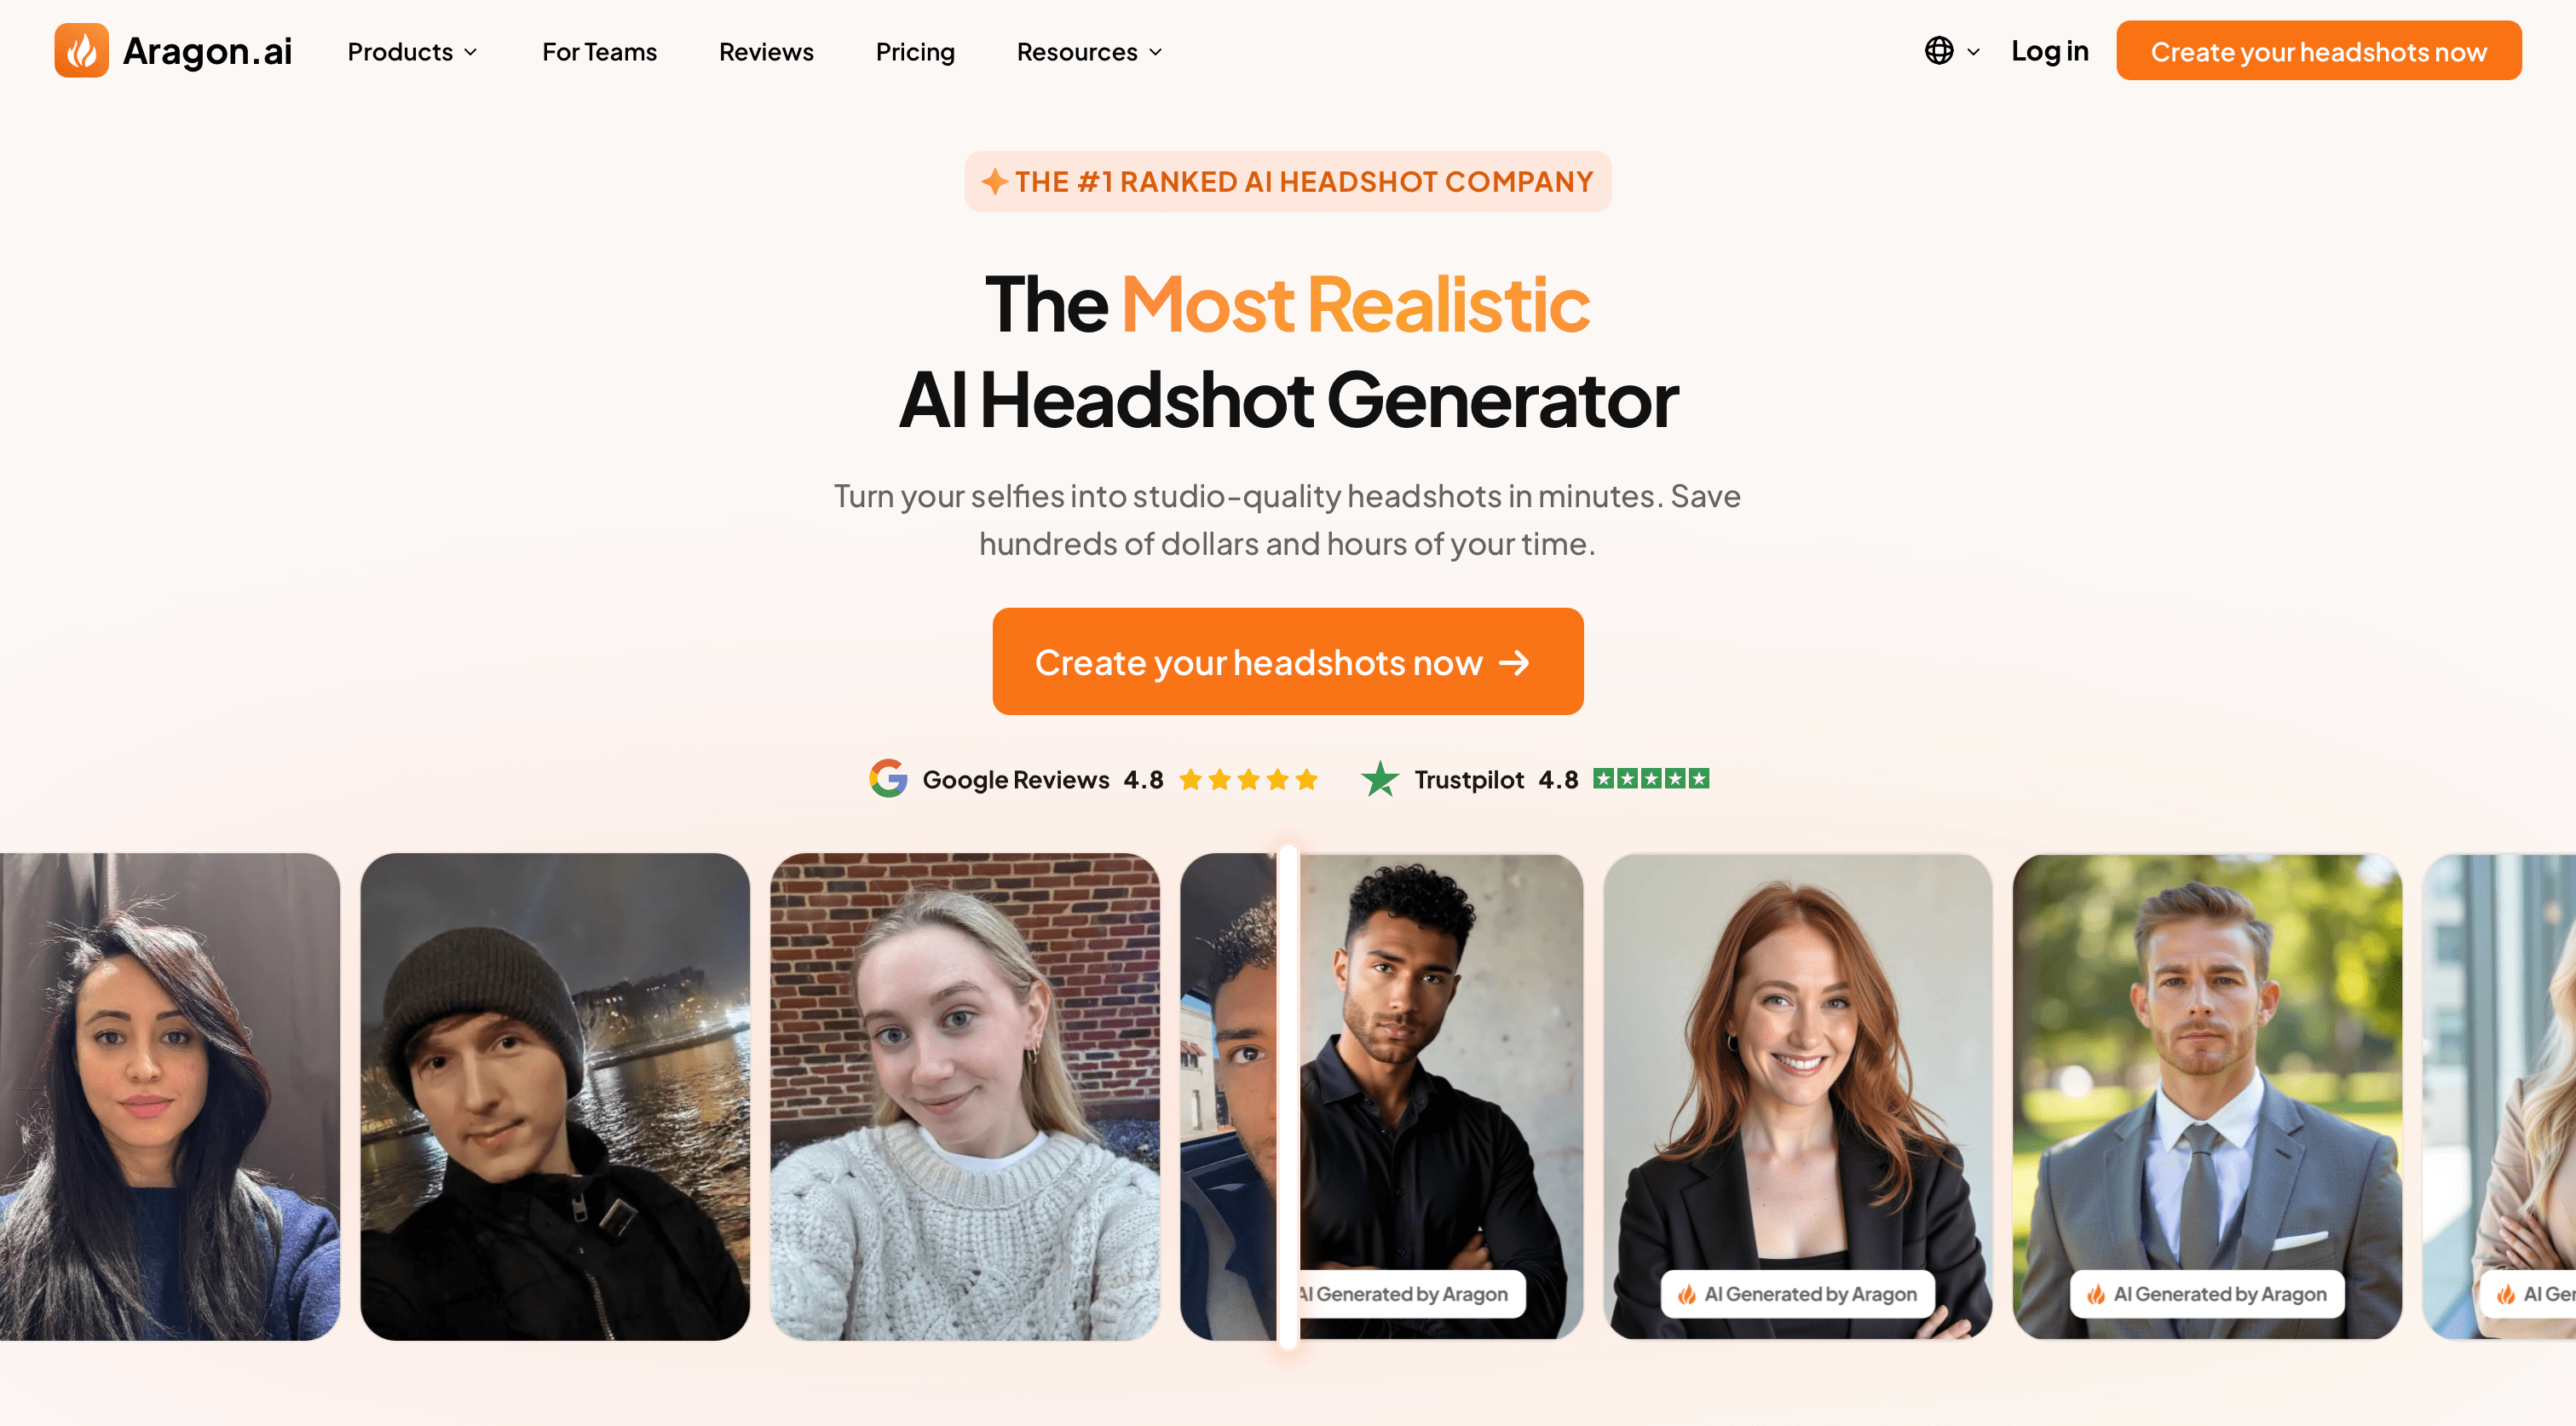Viewport: 2576px width, 1426px height.
Task: Click the Trustpilot green star rating boxes
Action: pos(1651,779)
